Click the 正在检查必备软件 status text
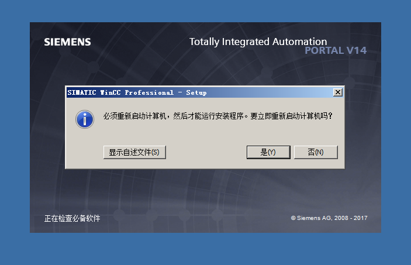This screenshot has height=265, width=411. click(72, 218)
